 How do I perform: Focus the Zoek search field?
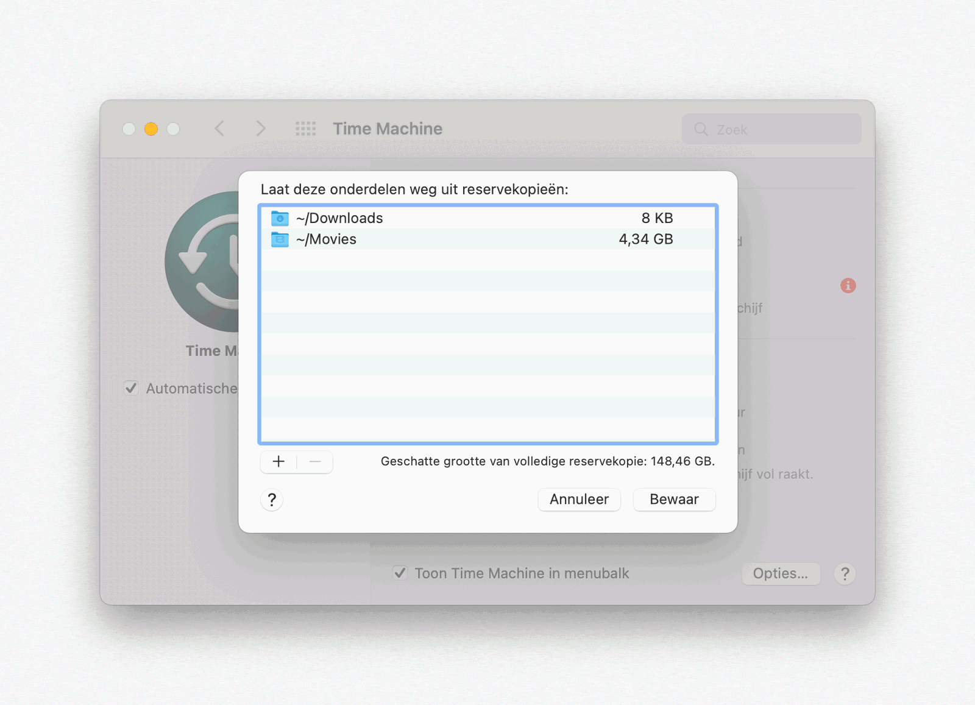click(x=771, y=129)
